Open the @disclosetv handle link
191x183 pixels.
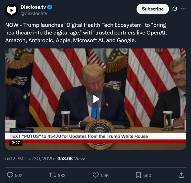pos(34,13)
